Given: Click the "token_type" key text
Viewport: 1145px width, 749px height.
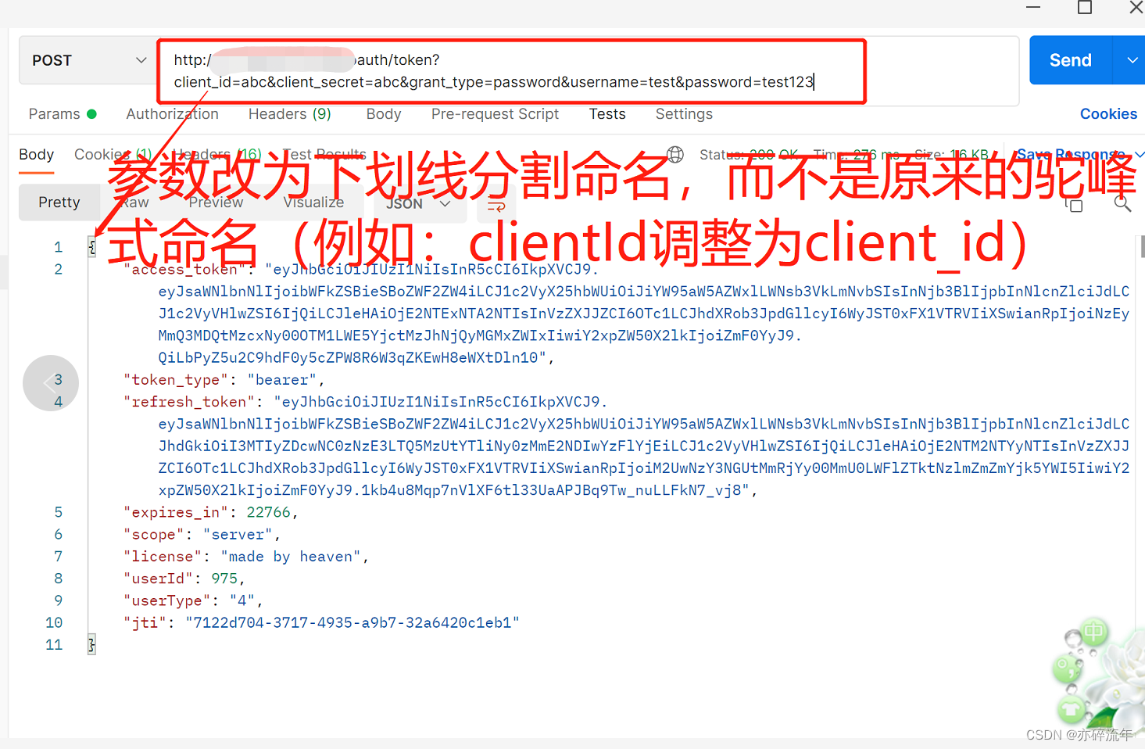Looking at the screenshot, I should 176,380.
